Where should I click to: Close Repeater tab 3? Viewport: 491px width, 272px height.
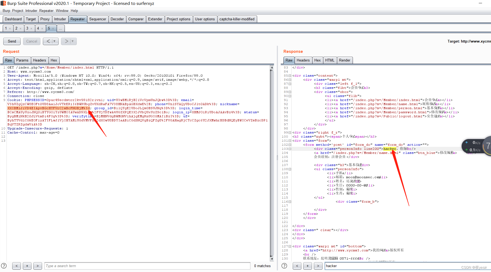click(31, 28)
